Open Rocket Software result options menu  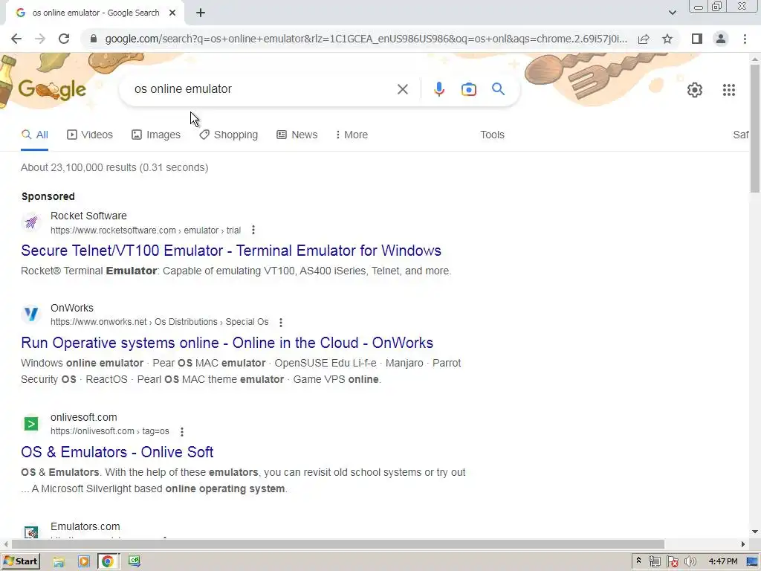253,230
